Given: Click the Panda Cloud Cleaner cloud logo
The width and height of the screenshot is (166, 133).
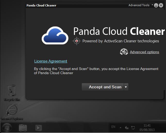Looking at the screenshot, I should (55, 35).
